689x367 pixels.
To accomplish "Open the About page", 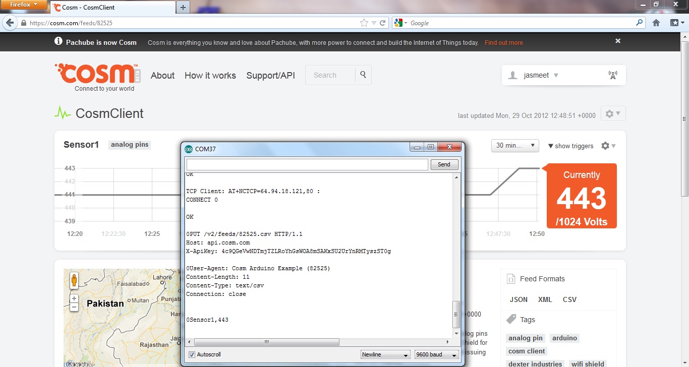I will point(162,76).
